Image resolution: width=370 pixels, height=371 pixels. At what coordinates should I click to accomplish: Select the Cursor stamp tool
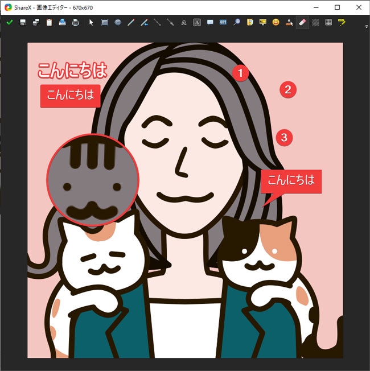[x=289, y=23]
